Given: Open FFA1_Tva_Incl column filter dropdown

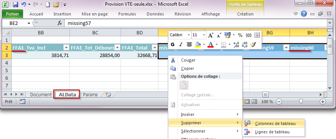Looking at the screenshot, I should click(67, 48).
